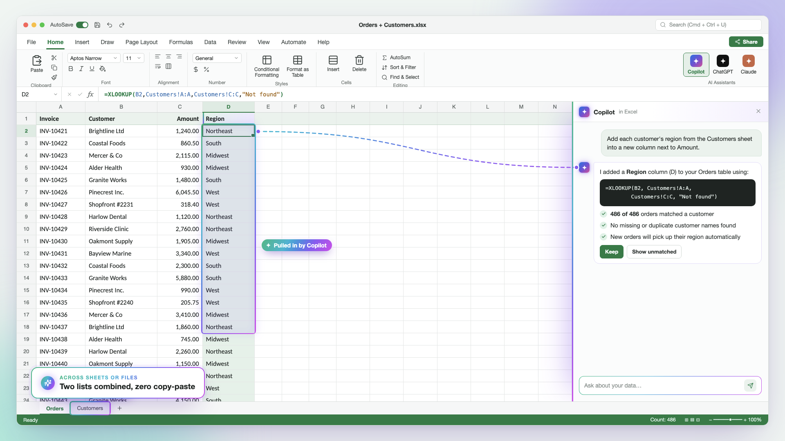Open the Claude assistant
Image resolution: width=785 pixels, height=441 pixels.
(749, 65)
